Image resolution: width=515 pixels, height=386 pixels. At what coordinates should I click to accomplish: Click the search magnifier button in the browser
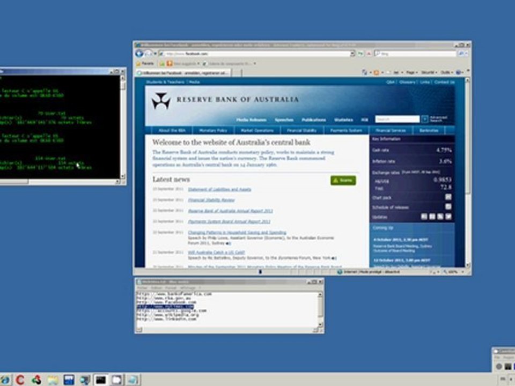(x=461, y=54)
